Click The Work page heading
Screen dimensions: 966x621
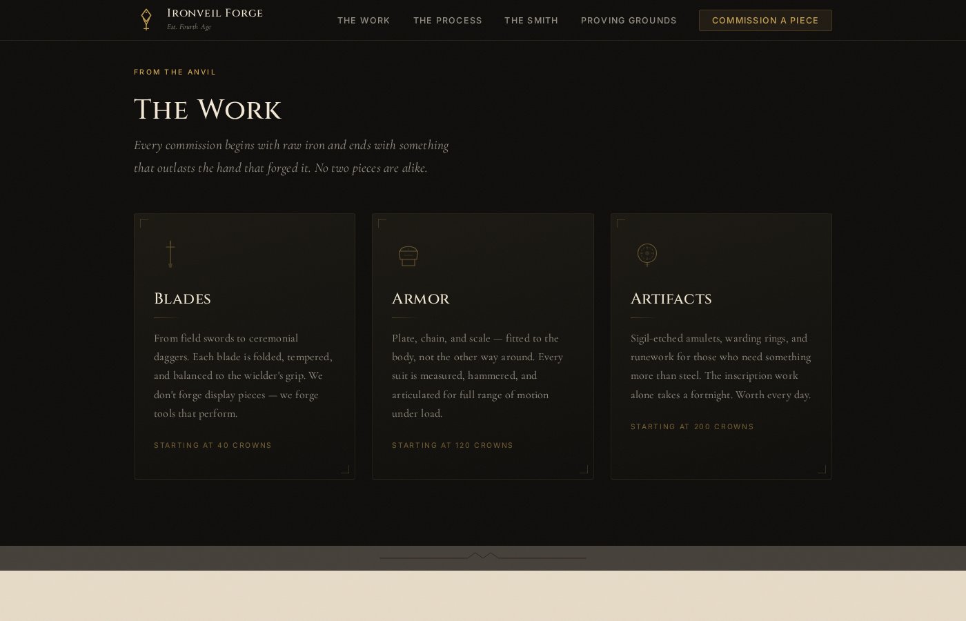click(x=208, y=109)
